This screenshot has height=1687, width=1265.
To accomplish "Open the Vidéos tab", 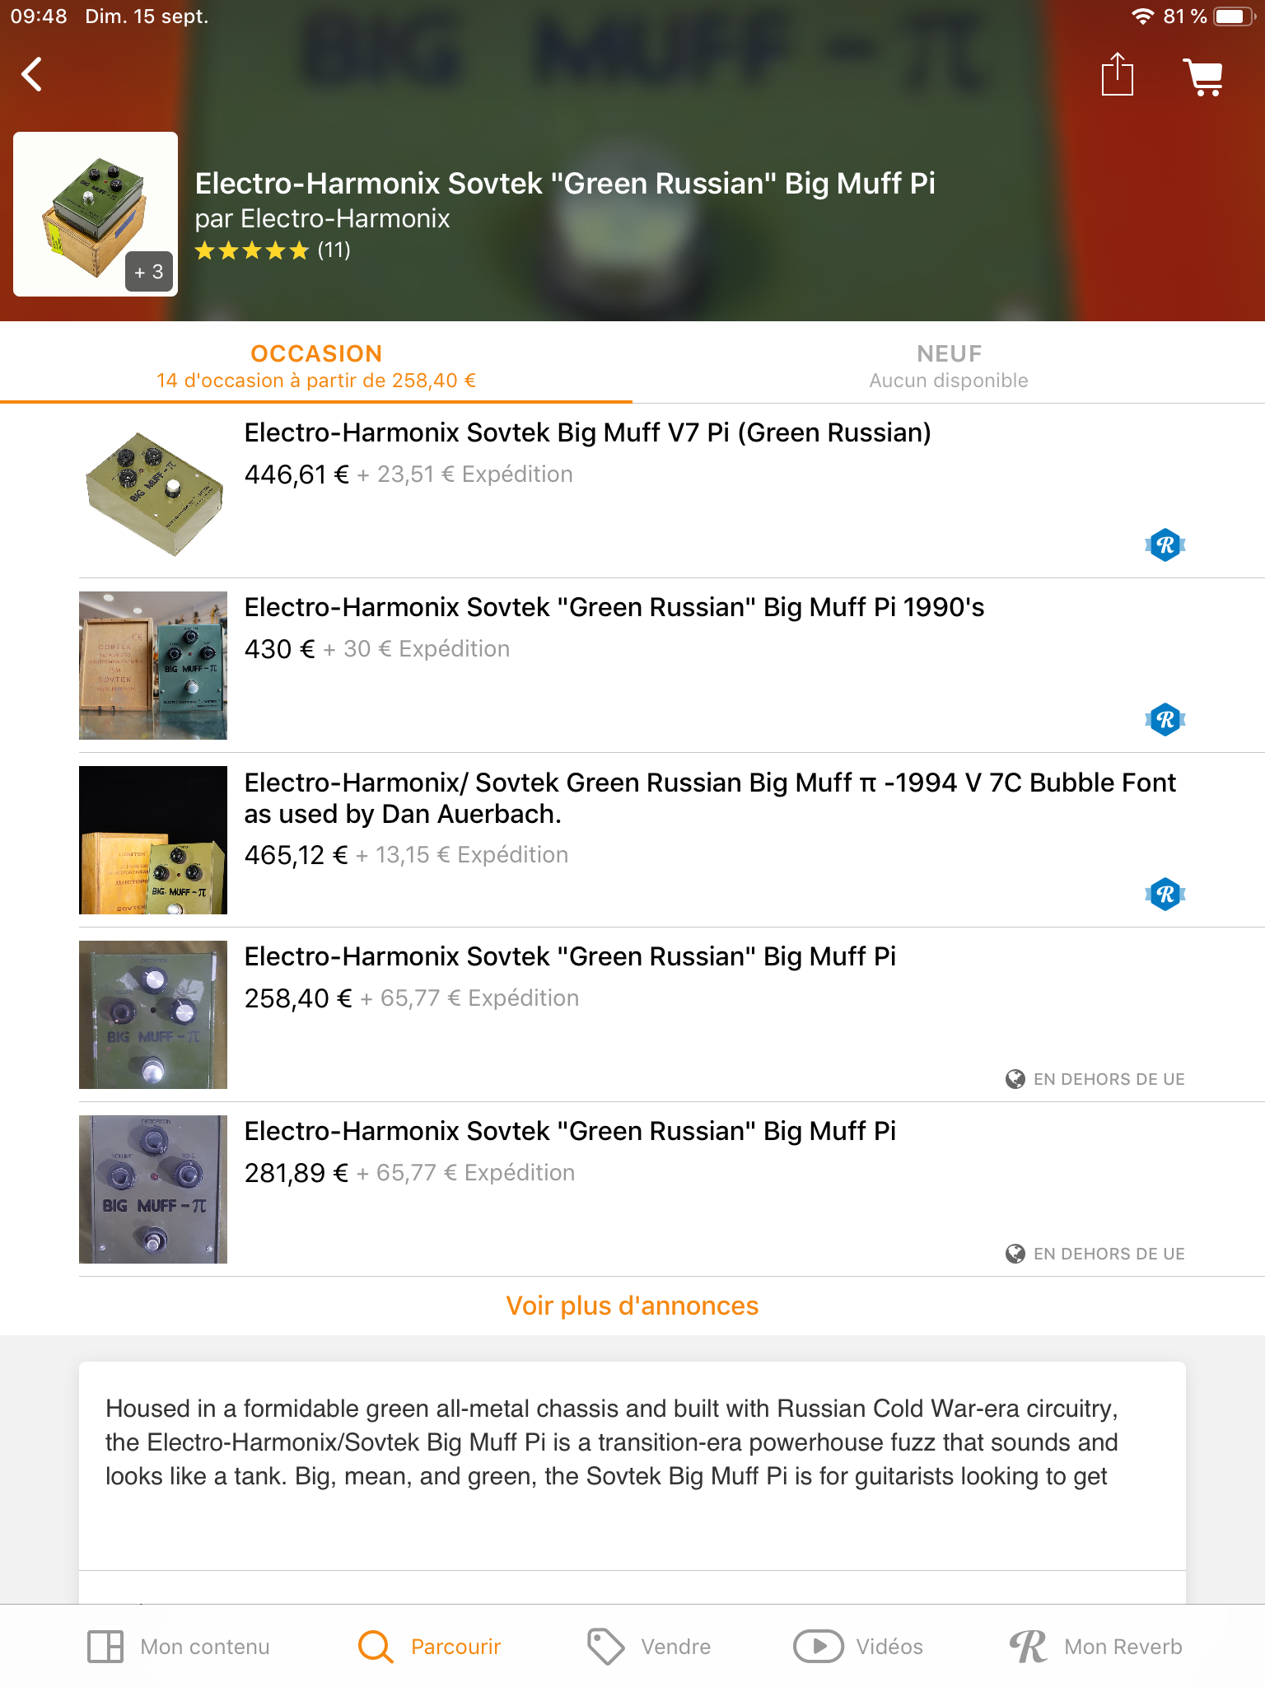I will pos(858,1647).
